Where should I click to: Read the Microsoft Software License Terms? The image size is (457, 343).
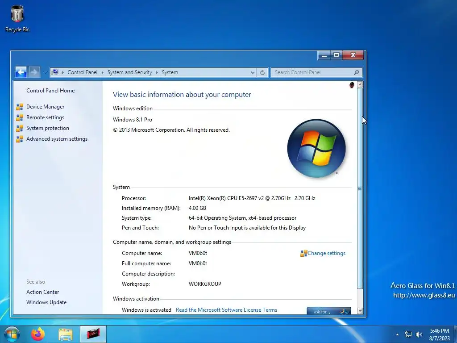(x=226, y=310)
